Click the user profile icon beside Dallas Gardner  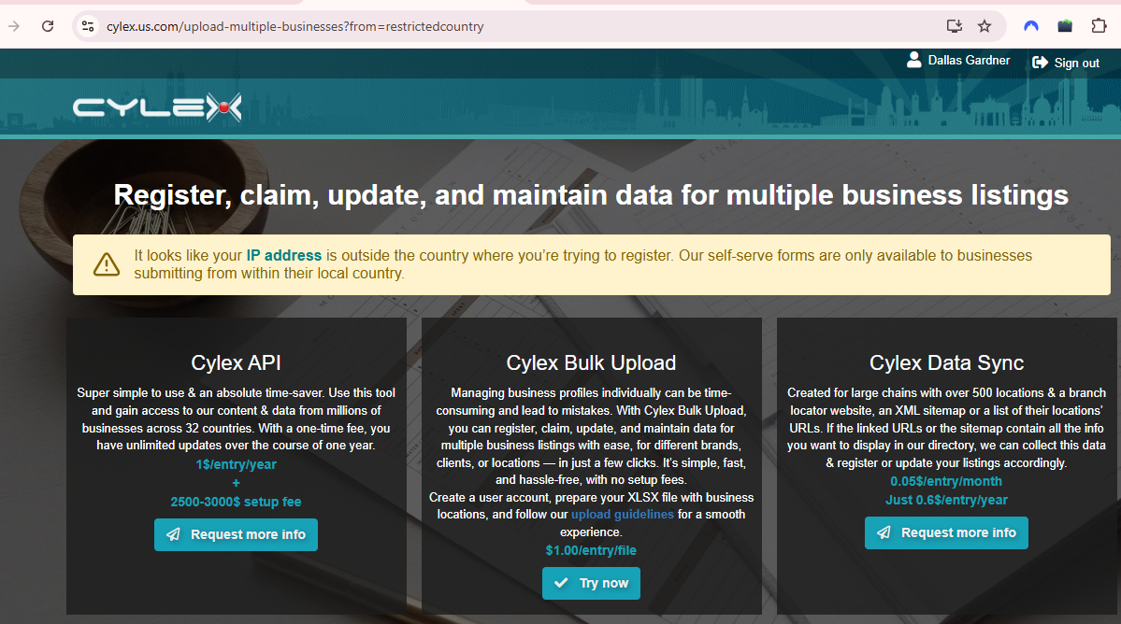pyautogui.click(x=913, y=60)
